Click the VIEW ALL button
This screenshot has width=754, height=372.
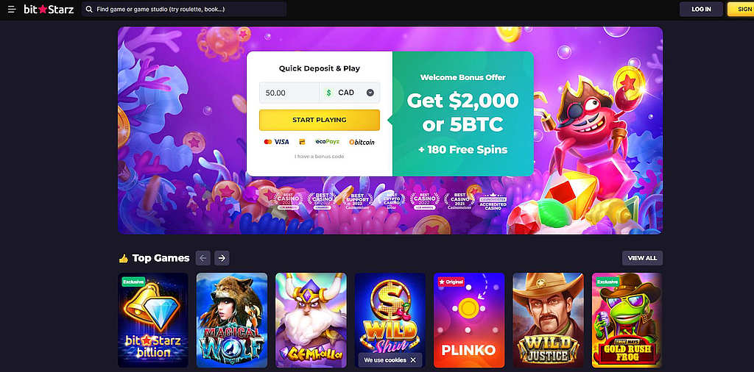(x=642, y=258)
